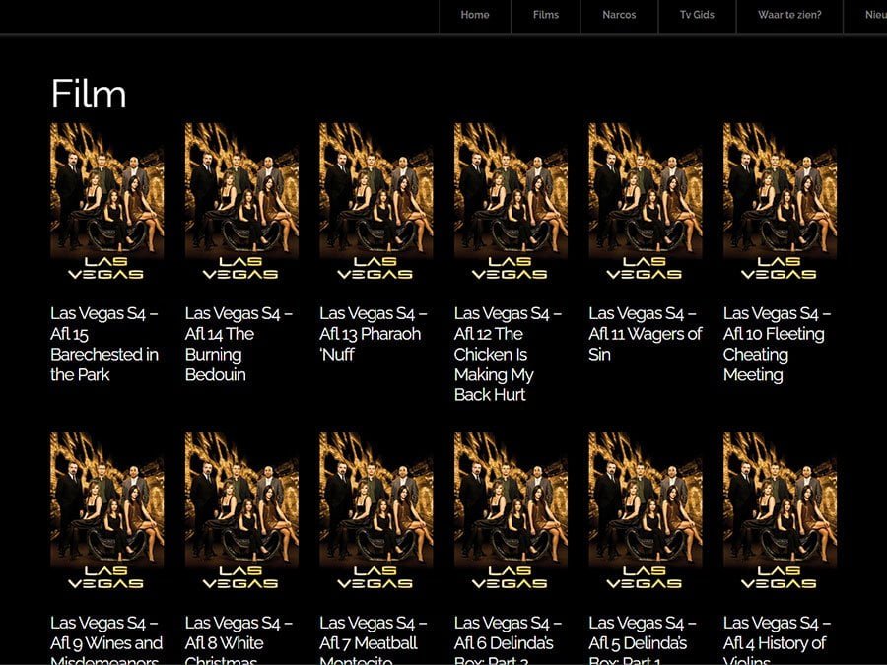Click the partially visible Nieuws menu item
Viewport: 887px width, 665px height.
(873, 15)
